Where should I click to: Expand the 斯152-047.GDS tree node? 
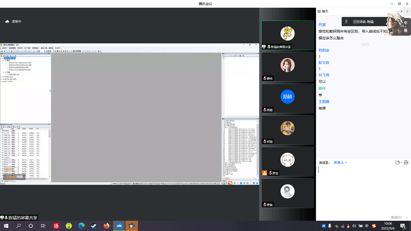(x=1, y=79)
